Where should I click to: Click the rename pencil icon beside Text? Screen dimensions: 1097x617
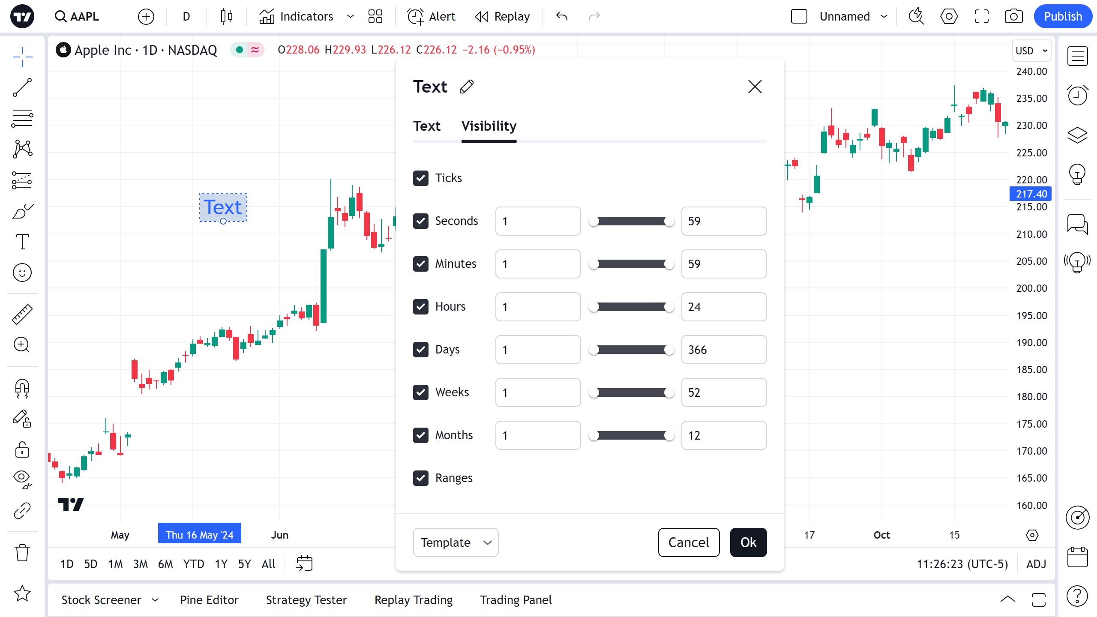coord(467,87)
